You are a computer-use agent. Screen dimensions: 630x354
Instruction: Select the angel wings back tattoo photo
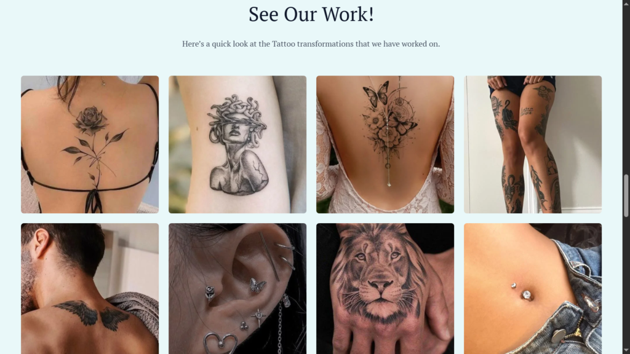pyautogui.click(x=90, y=289)
